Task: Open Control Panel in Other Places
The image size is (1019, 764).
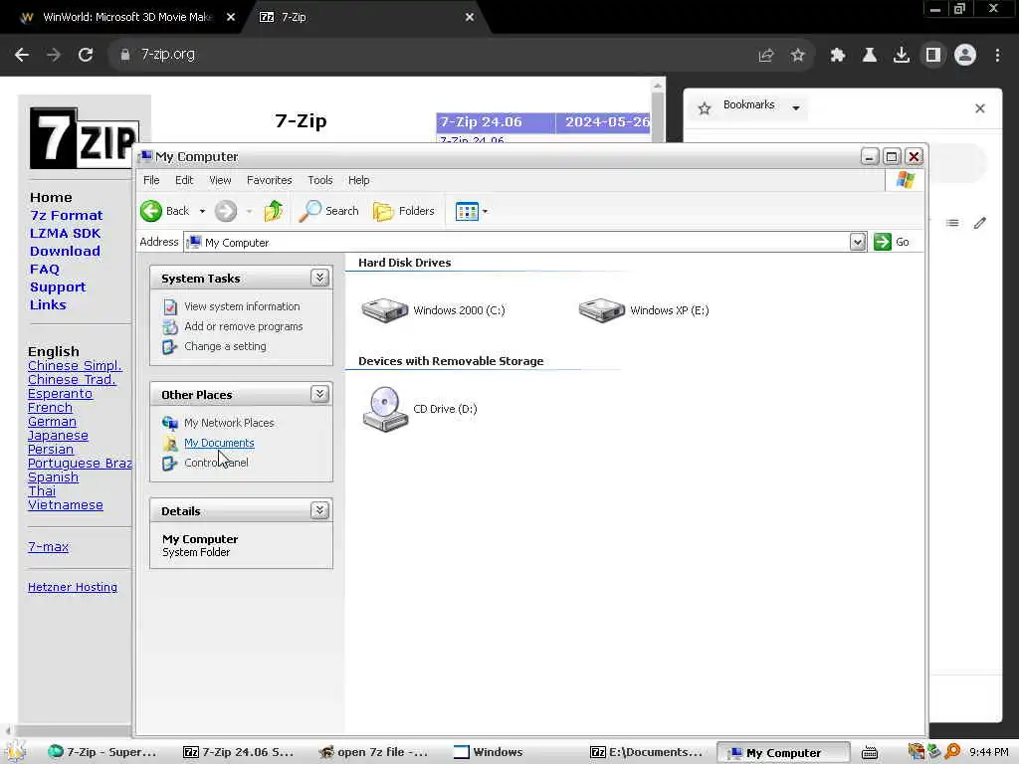Action: click(x=216, y=463)
